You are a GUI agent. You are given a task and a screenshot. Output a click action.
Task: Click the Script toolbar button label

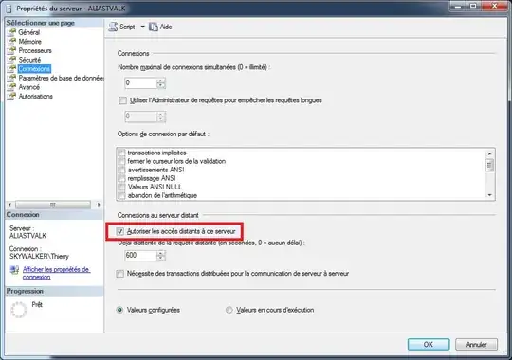(x=127, y=27)
